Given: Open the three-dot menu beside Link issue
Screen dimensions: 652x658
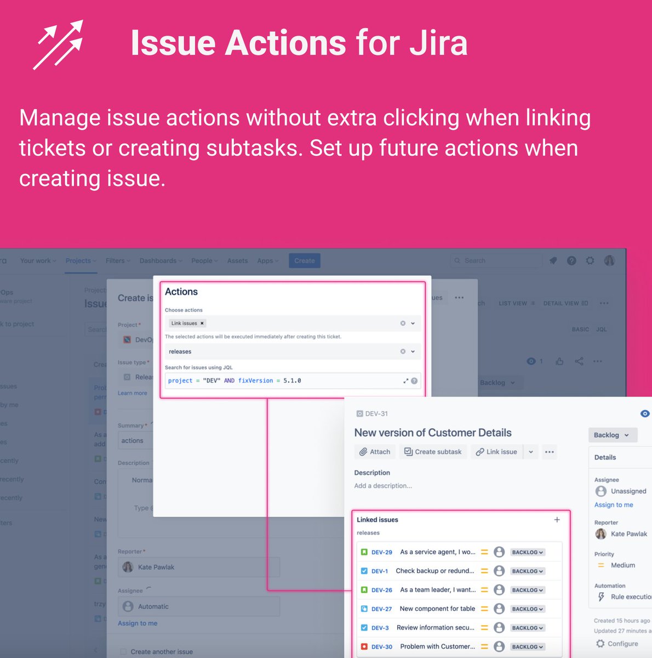Looking at the screenshot, I should 550,452.
